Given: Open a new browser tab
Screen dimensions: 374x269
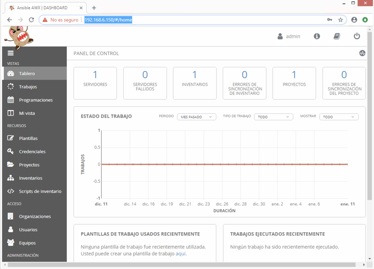Looking at the screenshot, I should pos(94,8).
